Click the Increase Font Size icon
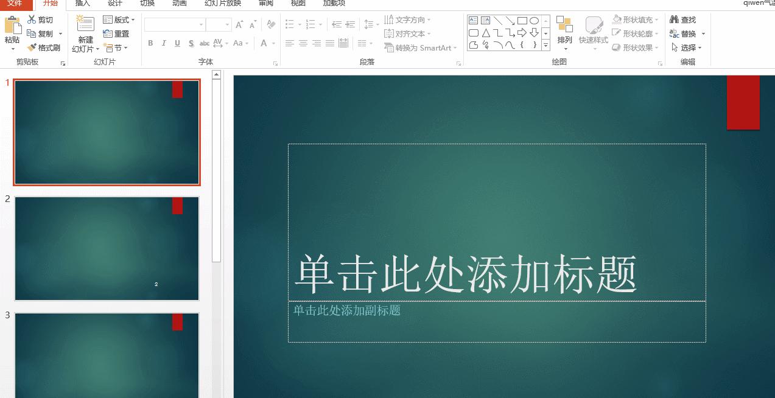This screenshot has height=398, width=775. (x=239, y=24)
